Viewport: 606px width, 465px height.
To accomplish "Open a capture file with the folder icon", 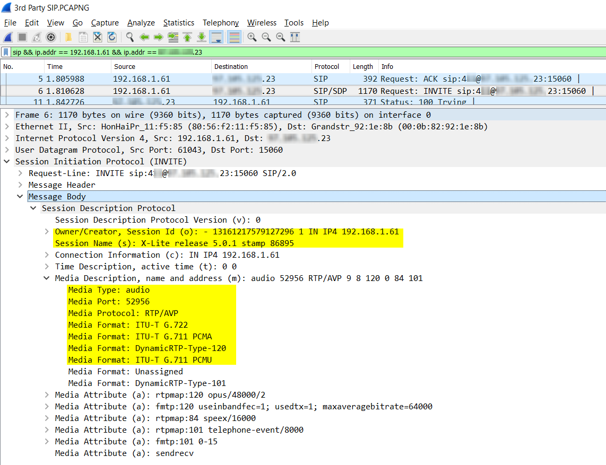I will tap(68, 37).
